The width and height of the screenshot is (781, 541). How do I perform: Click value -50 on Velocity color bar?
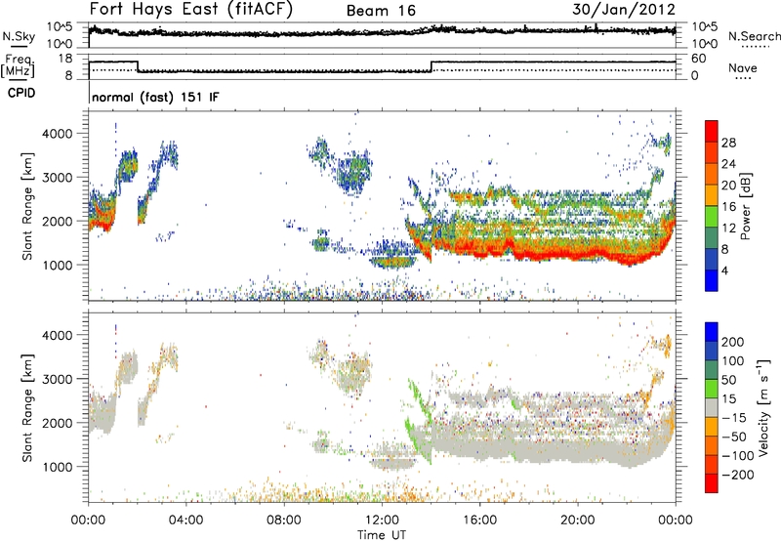tap(734, 437)
